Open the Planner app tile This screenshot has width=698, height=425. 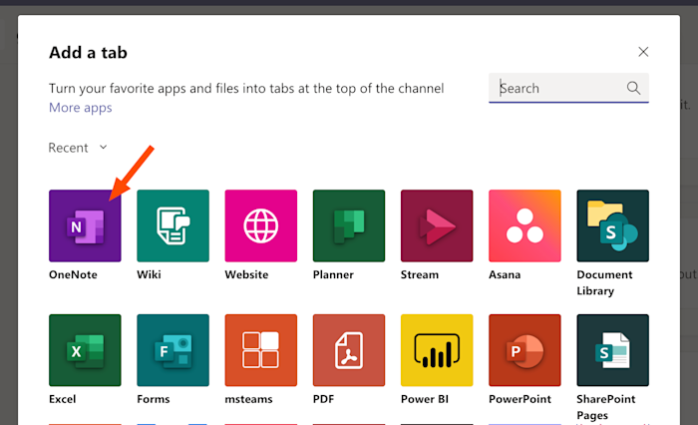[349, 225]
